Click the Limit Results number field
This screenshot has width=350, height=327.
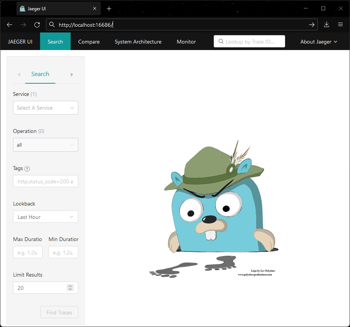(45, 288)
